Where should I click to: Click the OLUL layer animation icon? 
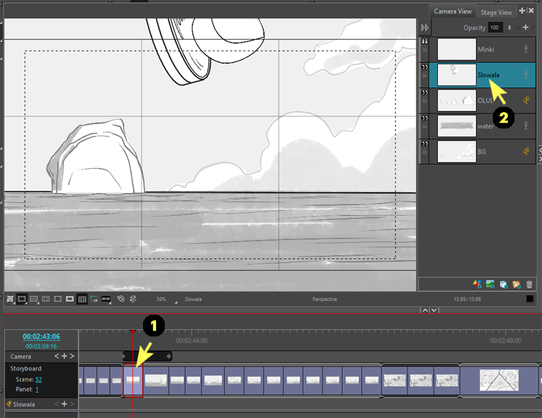point(526,101)
